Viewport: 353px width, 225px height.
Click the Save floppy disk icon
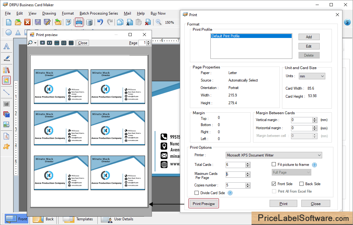[x=38, y=22]
